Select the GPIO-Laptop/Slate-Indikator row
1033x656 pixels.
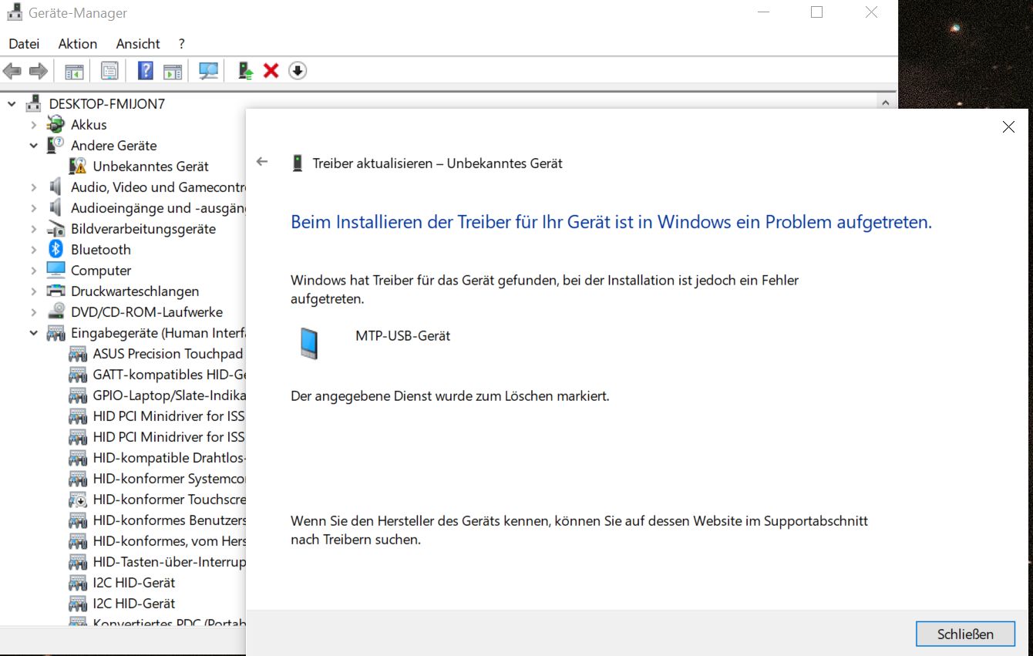169,395
